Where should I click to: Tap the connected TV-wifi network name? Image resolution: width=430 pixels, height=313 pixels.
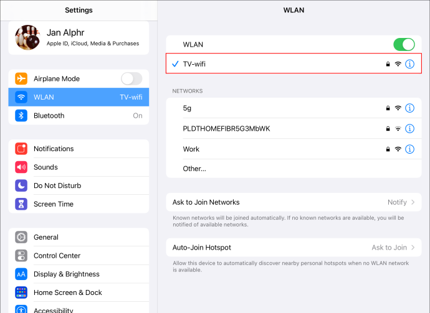point(194,64)
